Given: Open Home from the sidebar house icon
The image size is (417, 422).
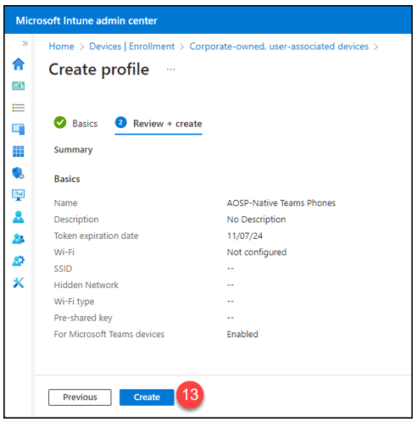Looking at the screenshot, I should tap(19, 64).
